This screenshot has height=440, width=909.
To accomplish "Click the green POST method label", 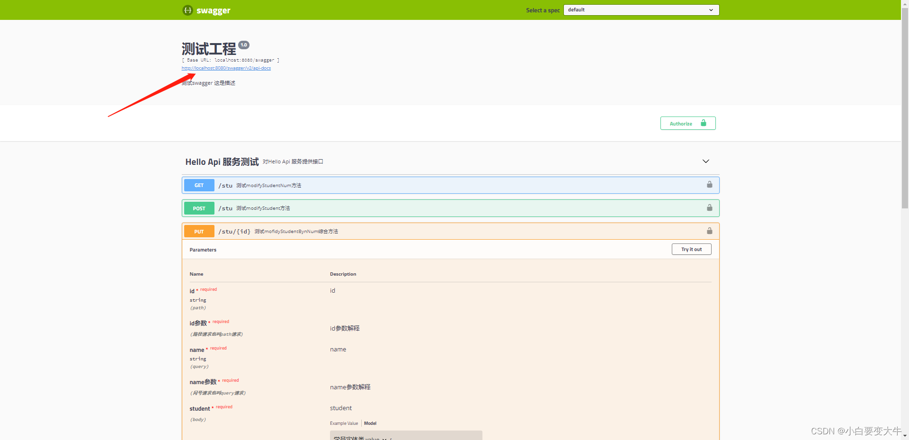I will pos(199,208).
